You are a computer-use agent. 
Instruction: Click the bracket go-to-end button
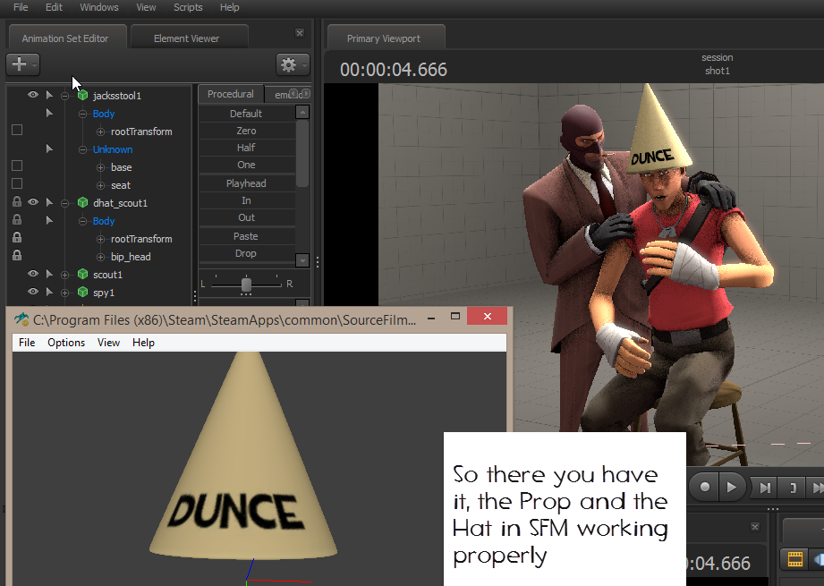pyautogui.click(x=793, y=488)
